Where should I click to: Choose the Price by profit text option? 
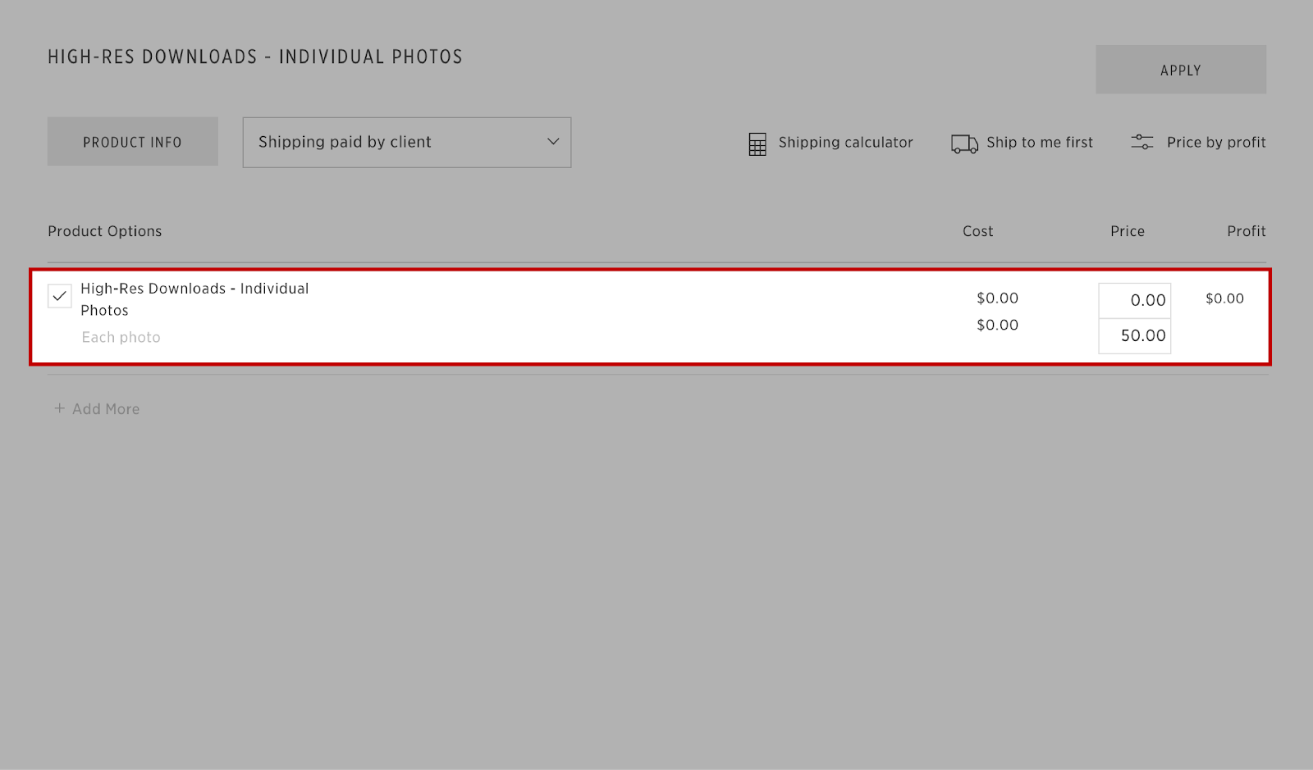(1215, 143)
